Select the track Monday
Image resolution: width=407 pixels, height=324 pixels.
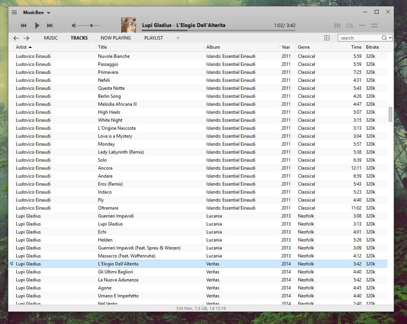[198, 144]
